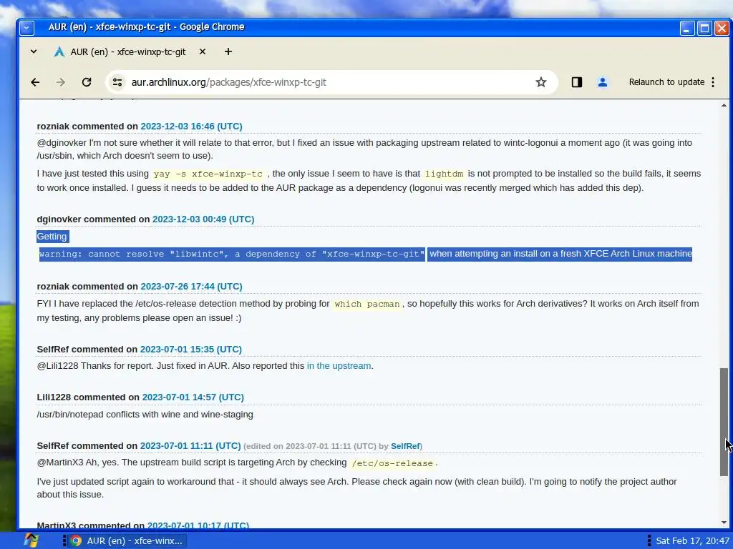The height and width of the screenshot is (549, 733).
Task: Click the 'which pacman' code text
Action: [367, 305]
